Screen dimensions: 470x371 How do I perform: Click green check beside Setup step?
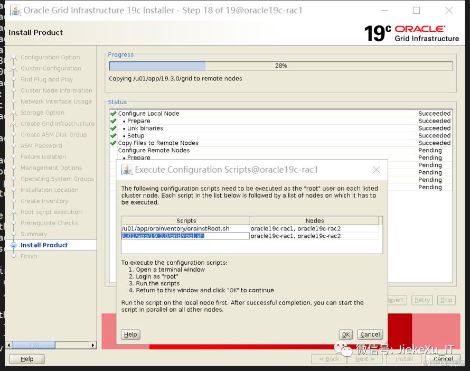point(113,136)
